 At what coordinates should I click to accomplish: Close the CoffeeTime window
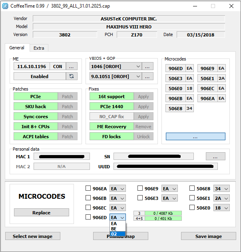(x=231, y=6)
